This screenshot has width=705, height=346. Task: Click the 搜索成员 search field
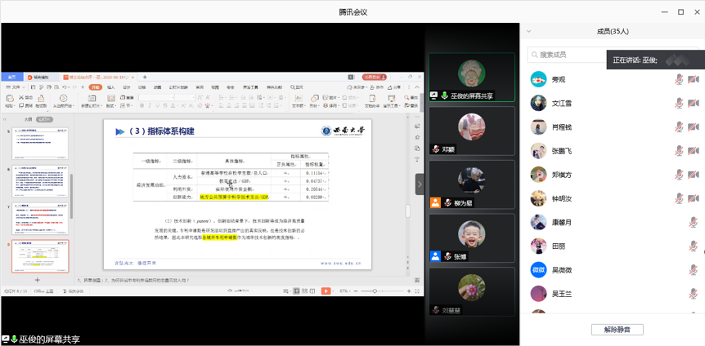(573, 55)
